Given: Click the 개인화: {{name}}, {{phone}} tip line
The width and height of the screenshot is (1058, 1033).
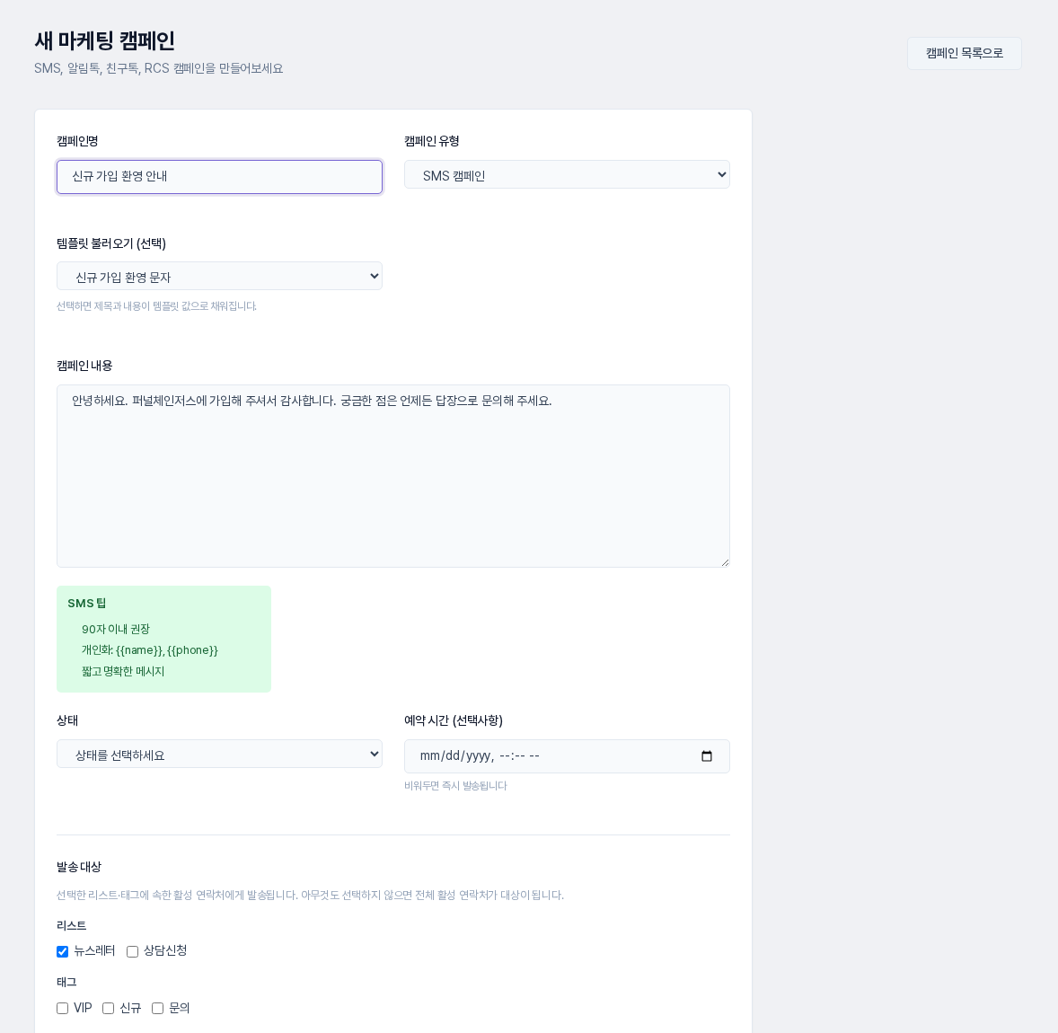Looking at the screenshot, I should pyautogui.click(x=150, y=650).
